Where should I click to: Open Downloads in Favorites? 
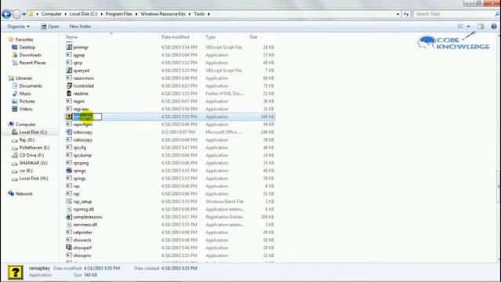point(30,55)
